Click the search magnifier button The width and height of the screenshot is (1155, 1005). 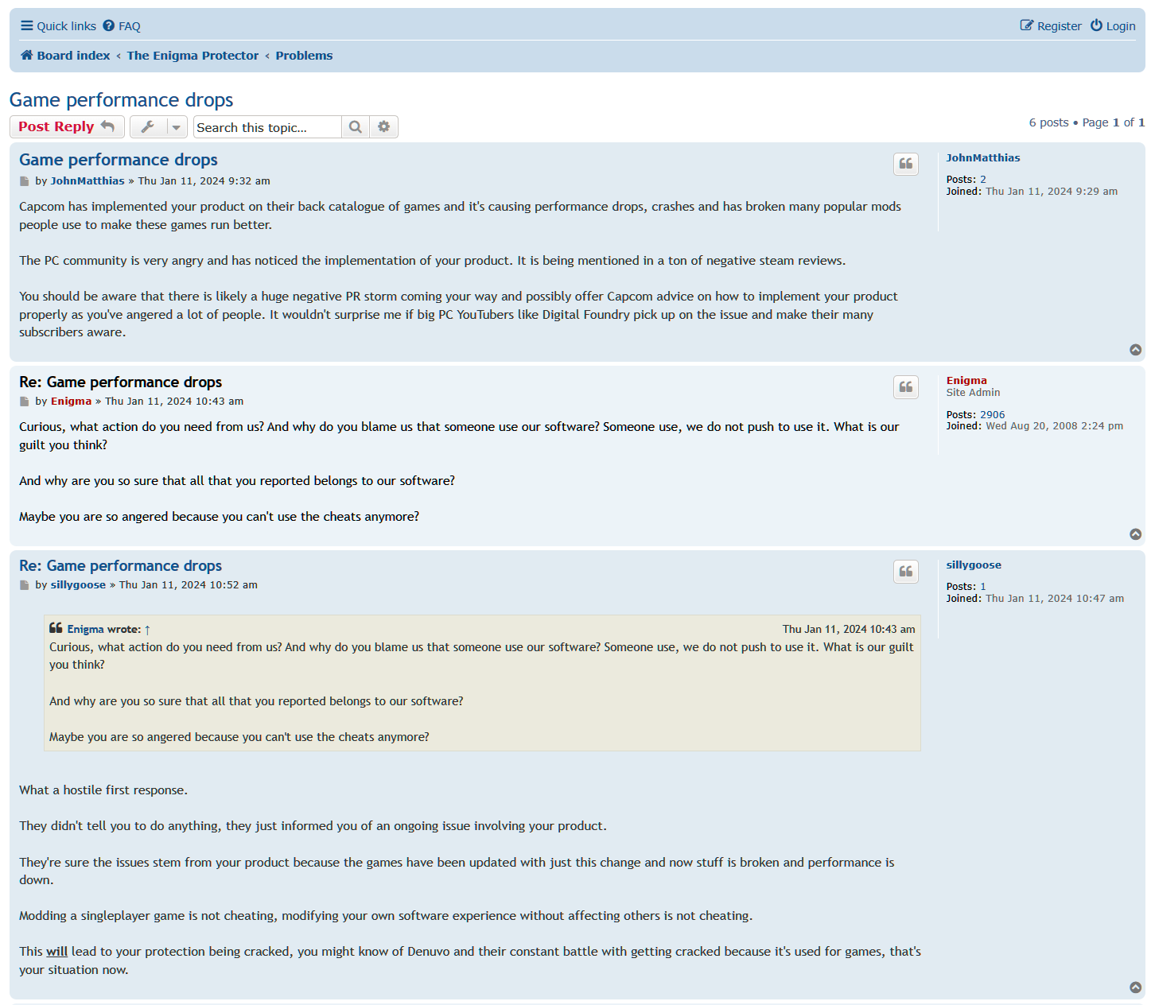[356, 127]
